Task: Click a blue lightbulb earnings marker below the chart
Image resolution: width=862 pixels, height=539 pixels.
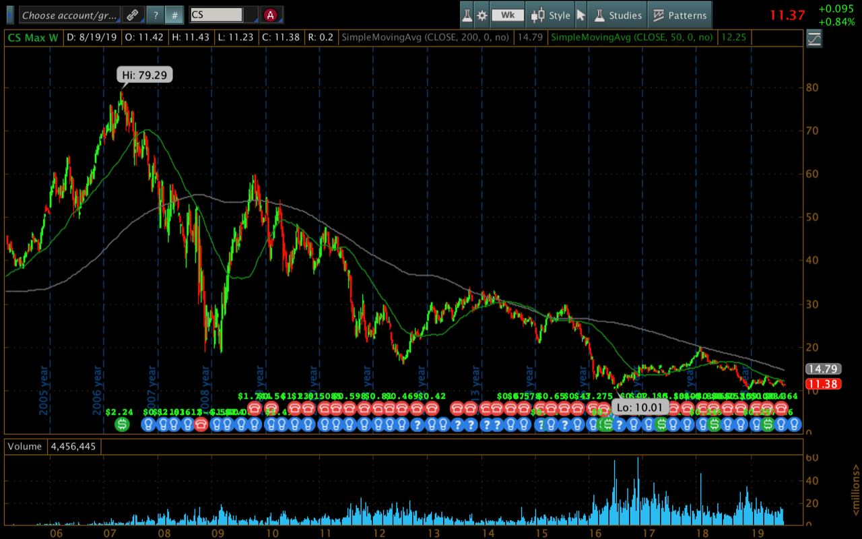Action: tap(147, 424)
